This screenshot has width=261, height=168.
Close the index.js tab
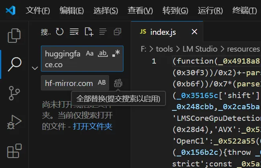194,32
